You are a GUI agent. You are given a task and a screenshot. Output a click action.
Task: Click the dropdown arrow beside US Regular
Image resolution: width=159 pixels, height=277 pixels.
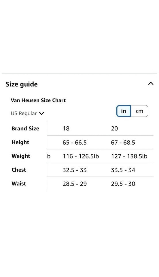[41, 113]
